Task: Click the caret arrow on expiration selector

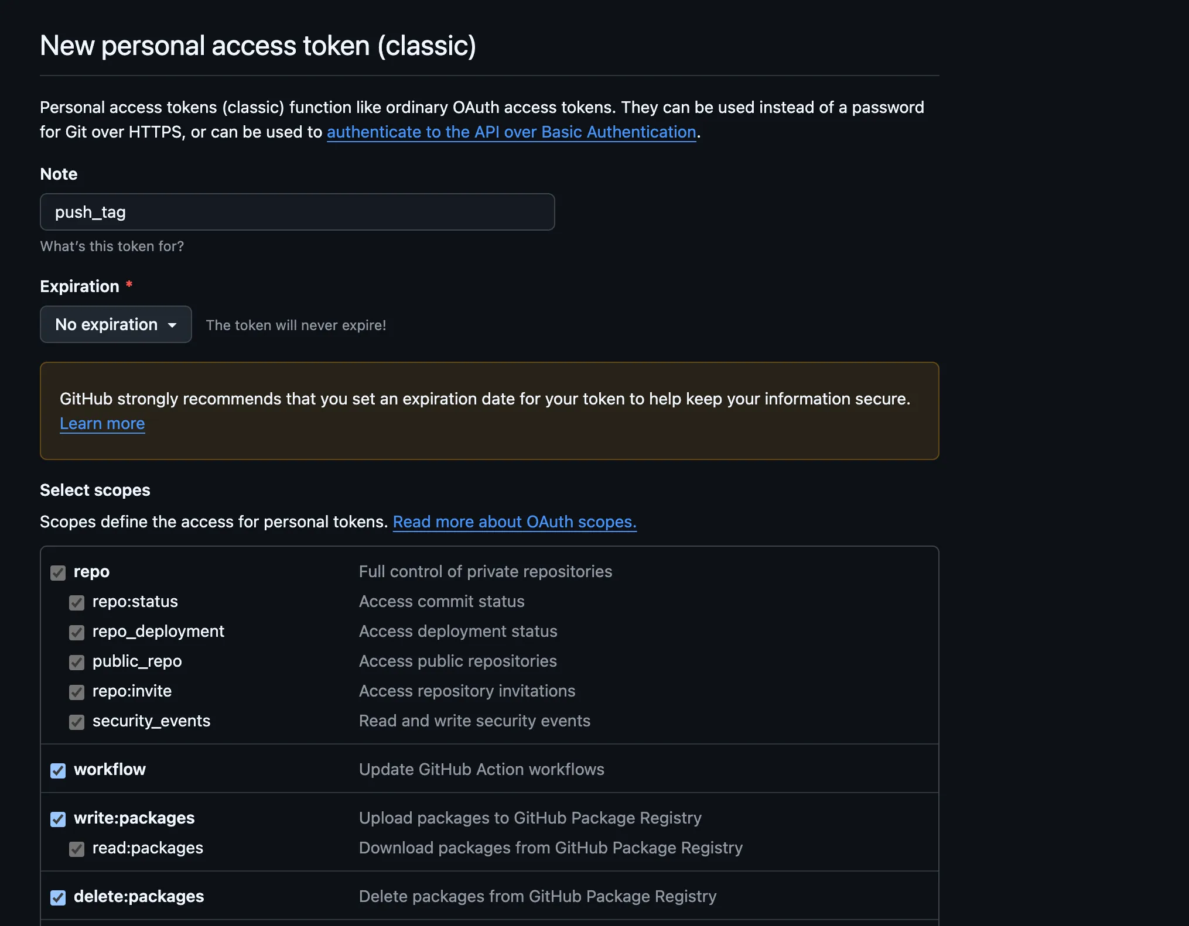Action: tap(172, 325)
